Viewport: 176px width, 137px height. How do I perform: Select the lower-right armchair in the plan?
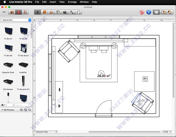pyautogui.click(x=143, y=103)
